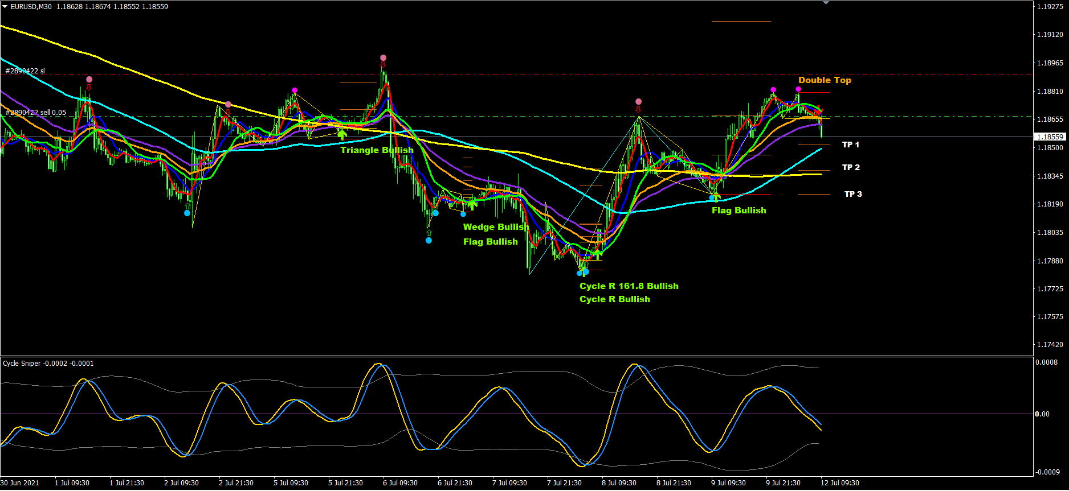Select the #2890422 sl stop loss label
This screenshot has width=1069, height=491.
pyautogui.click(x=25, y=71)
